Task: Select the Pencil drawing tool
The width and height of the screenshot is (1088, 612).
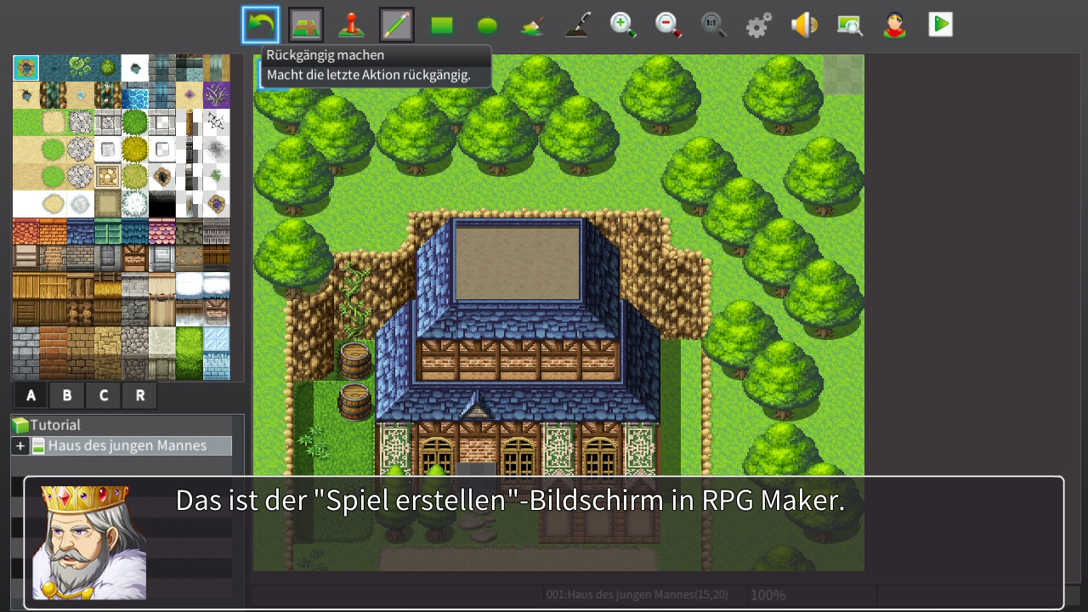Action: [x=397, y=25]
